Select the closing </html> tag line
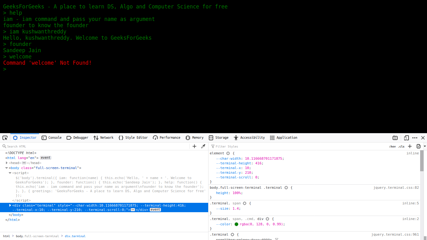Screen dimensions: 427x240 (x=13, y=220)
